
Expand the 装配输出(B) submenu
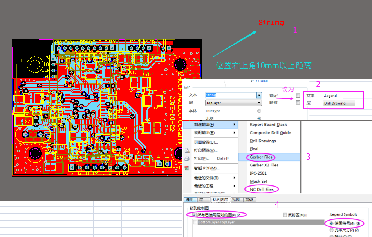[x=211, y=132]
